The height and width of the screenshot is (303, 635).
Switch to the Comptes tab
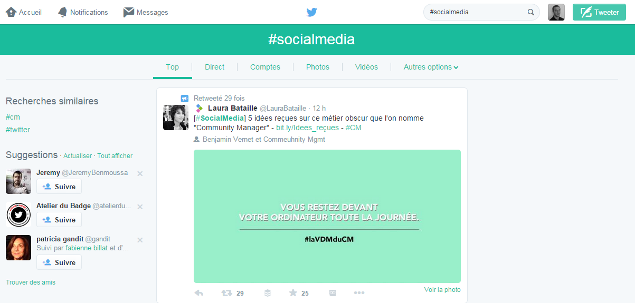coord(265,67)
